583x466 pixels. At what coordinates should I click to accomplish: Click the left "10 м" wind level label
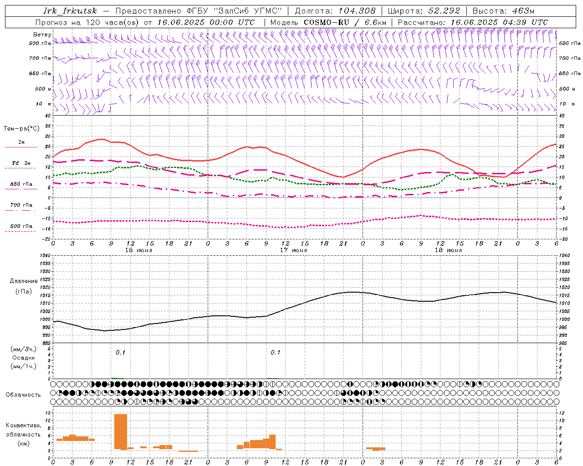point(44,104)
